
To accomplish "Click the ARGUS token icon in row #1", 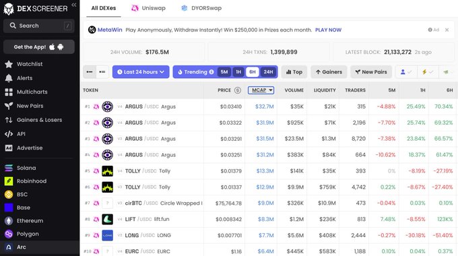I will 108,106.
